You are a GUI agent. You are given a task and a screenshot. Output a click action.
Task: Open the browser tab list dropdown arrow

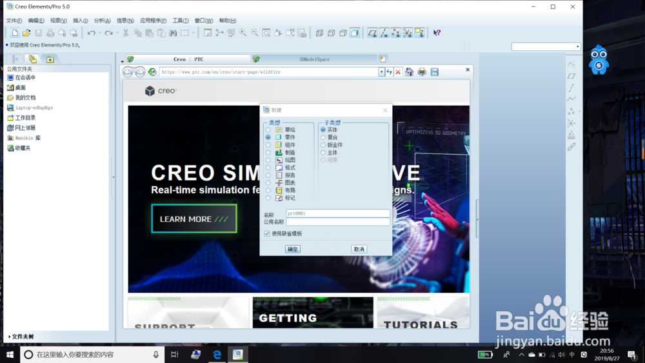(x=122, y=61)
